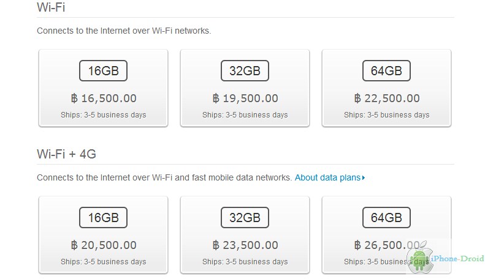Click the ฿ 26,500.00 price
Viewport: 485px width, 279px height.
point(387,245)
